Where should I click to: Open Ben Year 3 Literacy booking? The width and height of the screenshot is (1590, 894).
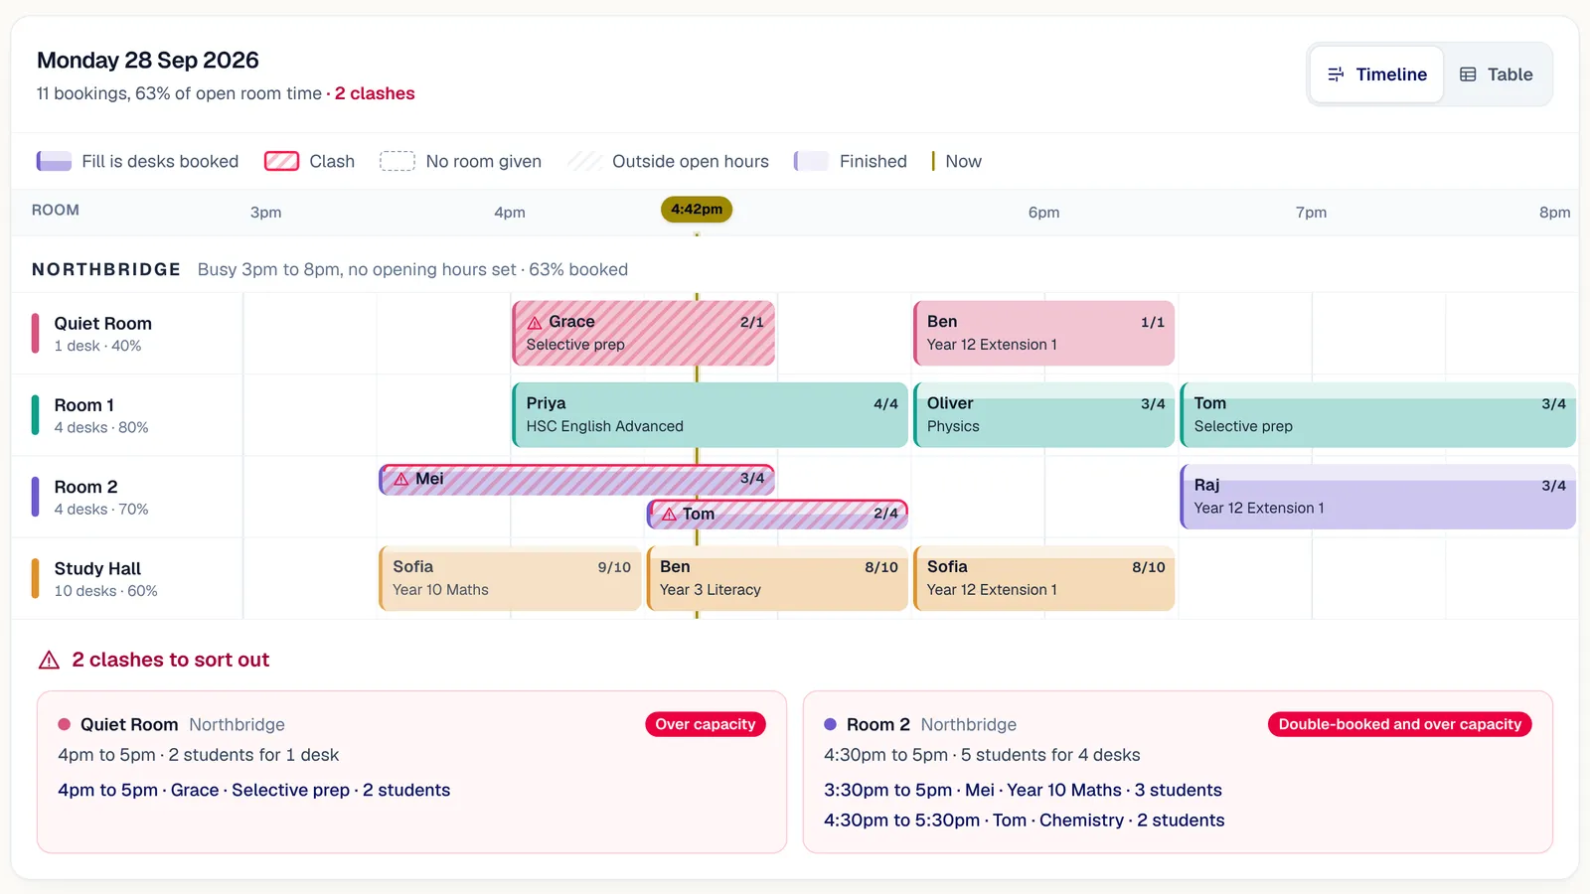coord(777,578)
